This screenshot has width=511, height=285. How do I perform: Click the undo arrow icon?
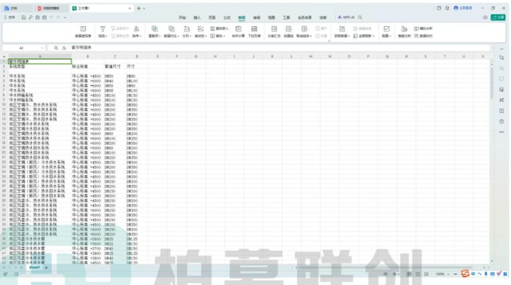click(51, 17)
